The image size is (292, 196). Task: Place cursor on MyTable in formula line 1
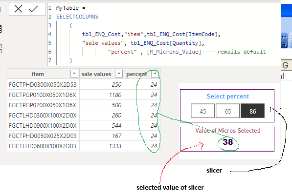pos(67,8)
